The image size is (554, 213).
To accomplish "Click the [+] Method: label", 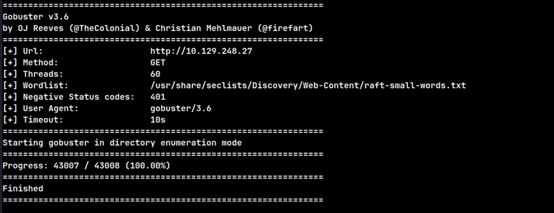I will click(x=30, y=63).
